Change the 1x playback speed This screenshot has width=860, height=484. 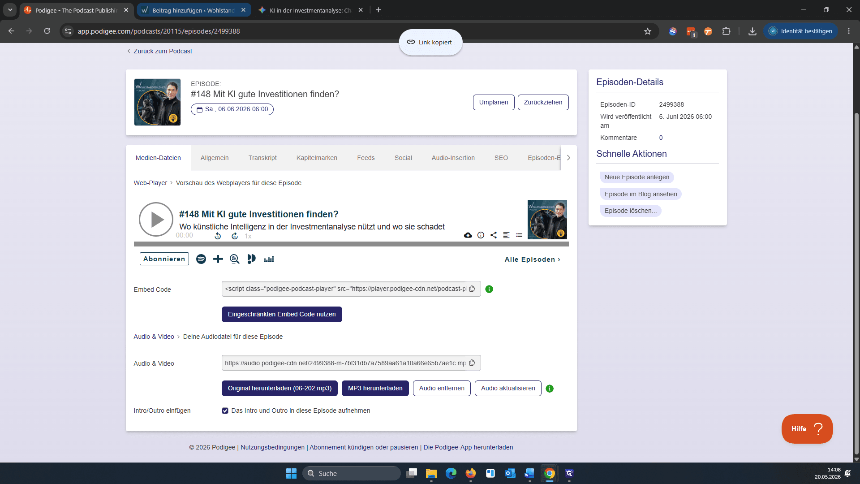[248, 236]
